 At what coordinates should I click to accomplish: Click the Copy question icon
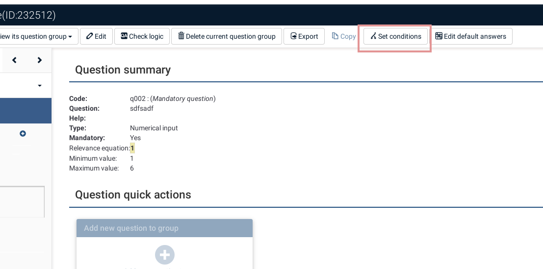coord(336,36)
